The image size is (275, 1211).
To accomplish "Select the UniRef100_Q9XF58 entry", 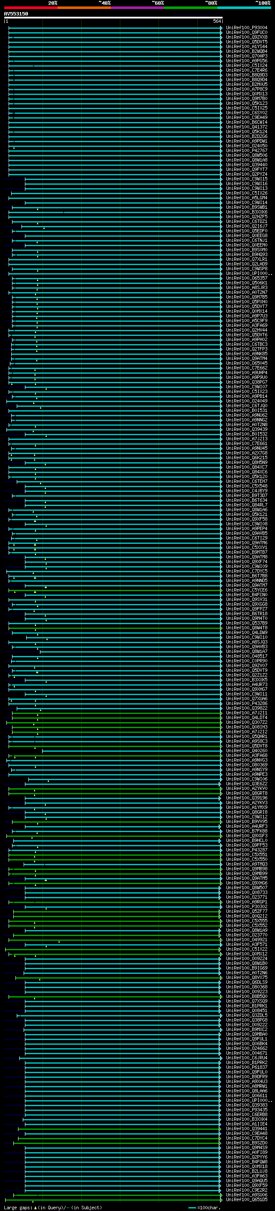I will point(247,519).
